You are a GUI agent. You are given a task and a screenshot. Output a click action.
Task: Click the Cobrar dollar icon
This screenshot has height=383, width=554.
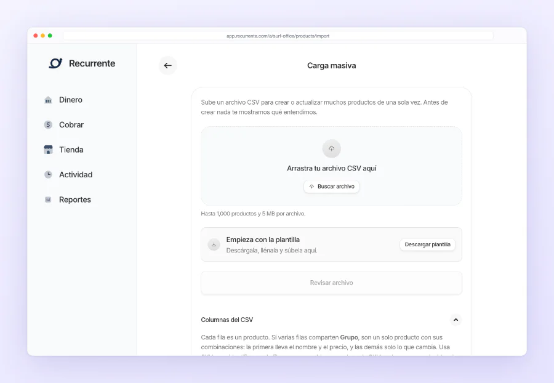click(48, 125)
